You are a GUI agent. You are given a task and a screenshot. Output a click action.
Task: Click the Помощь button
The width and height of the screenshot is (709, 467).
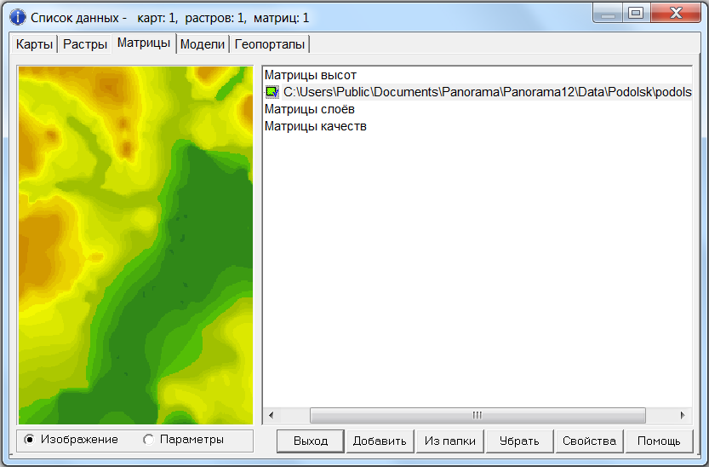coord(659,441)
